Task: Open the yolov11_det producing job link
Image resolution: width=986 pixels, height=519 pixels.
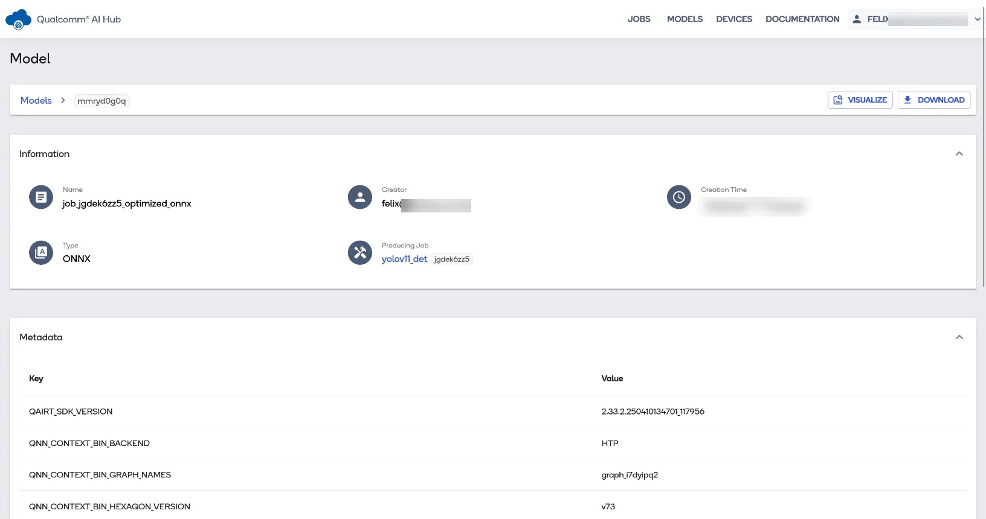Action: coord(404,259)
